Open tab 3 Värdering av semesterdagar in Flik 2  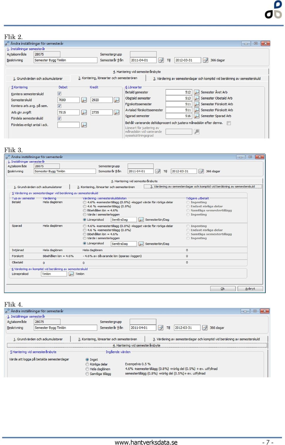(x=207, y=79)
